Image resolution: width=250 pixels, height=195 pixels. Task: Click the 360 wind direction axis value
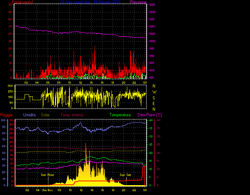(10, 86)
